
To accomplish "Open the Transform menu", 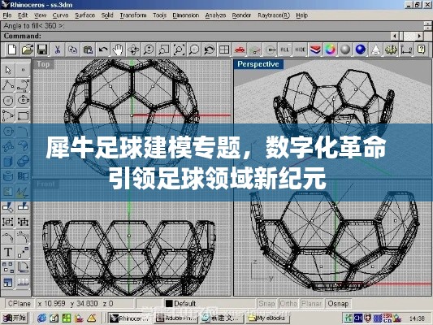I will point(133,15).
